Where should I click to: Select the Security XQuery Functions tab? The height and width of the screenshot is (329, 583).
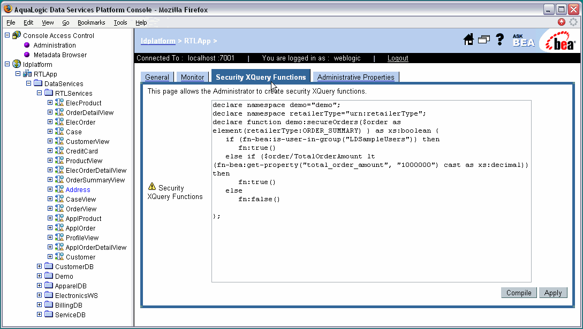261,76
